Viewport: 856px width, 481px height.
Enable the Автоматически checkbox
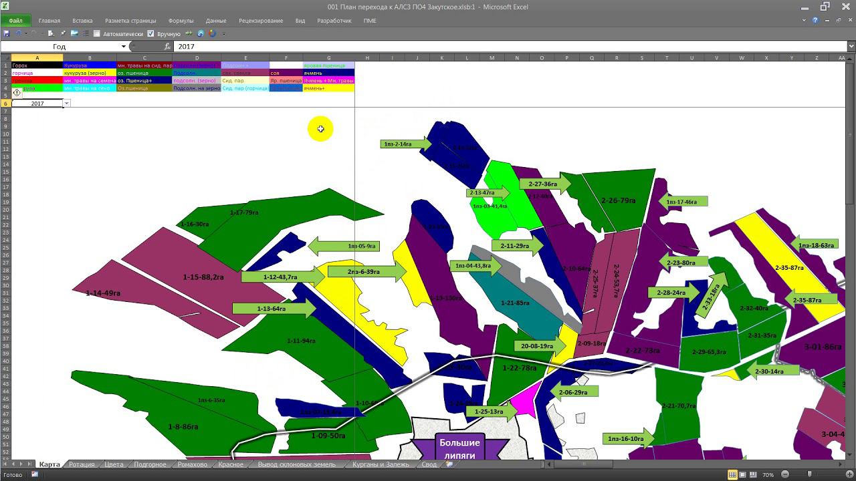pos(97,33)
